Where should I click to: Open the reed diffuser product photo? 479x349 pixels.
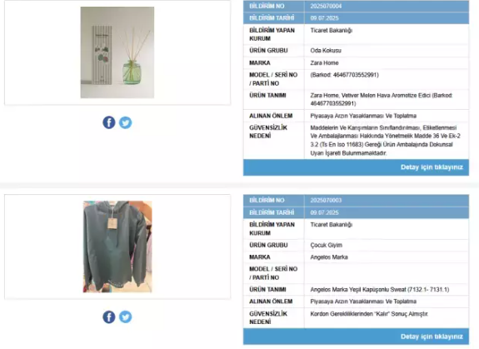pyautogui.click(x=117, y=52)
